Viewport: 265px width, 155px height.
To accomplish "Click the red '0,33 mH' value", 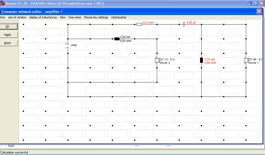I will [210, 59].
